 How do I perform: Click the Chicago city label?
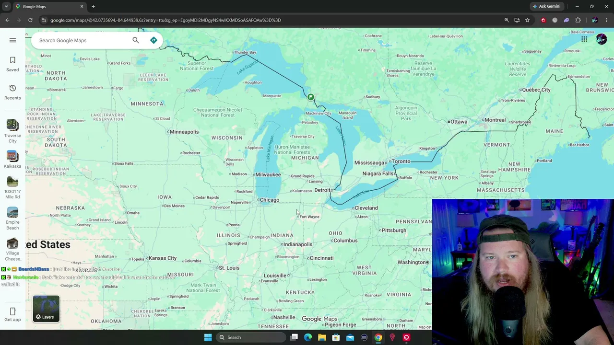[269, 200]
